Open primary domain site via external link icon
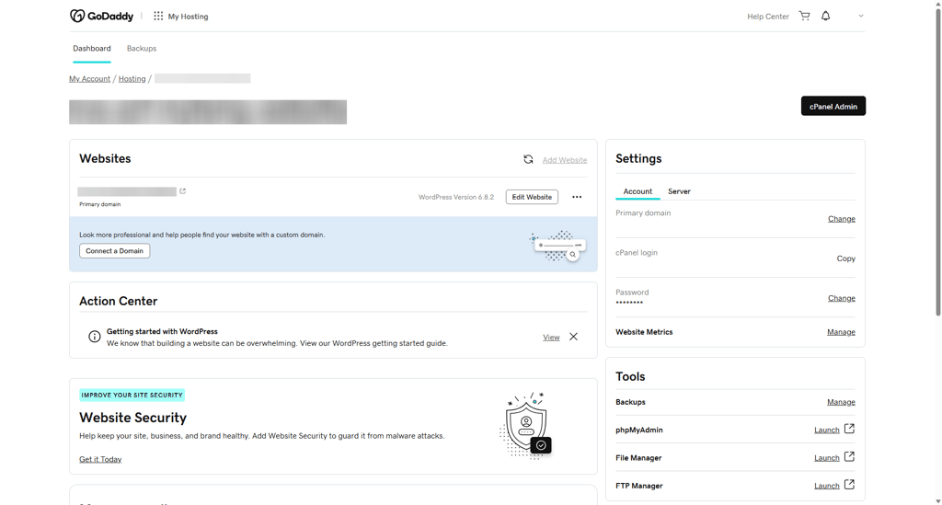 pos(183,191)
